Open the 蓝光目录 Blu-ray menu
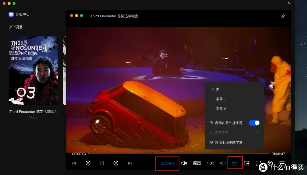Viewport: 307px width, 175px height. click(x=168, y=163)
